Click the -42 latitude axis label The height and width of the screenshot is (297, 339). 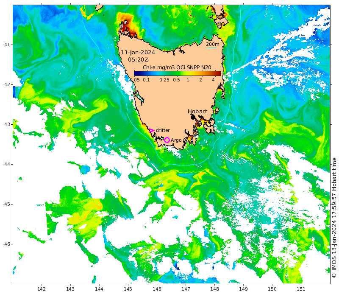point(6,84)
